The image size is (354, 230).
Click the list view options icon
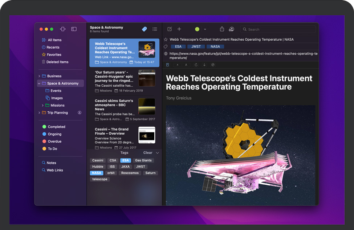[x=155, y=29]
